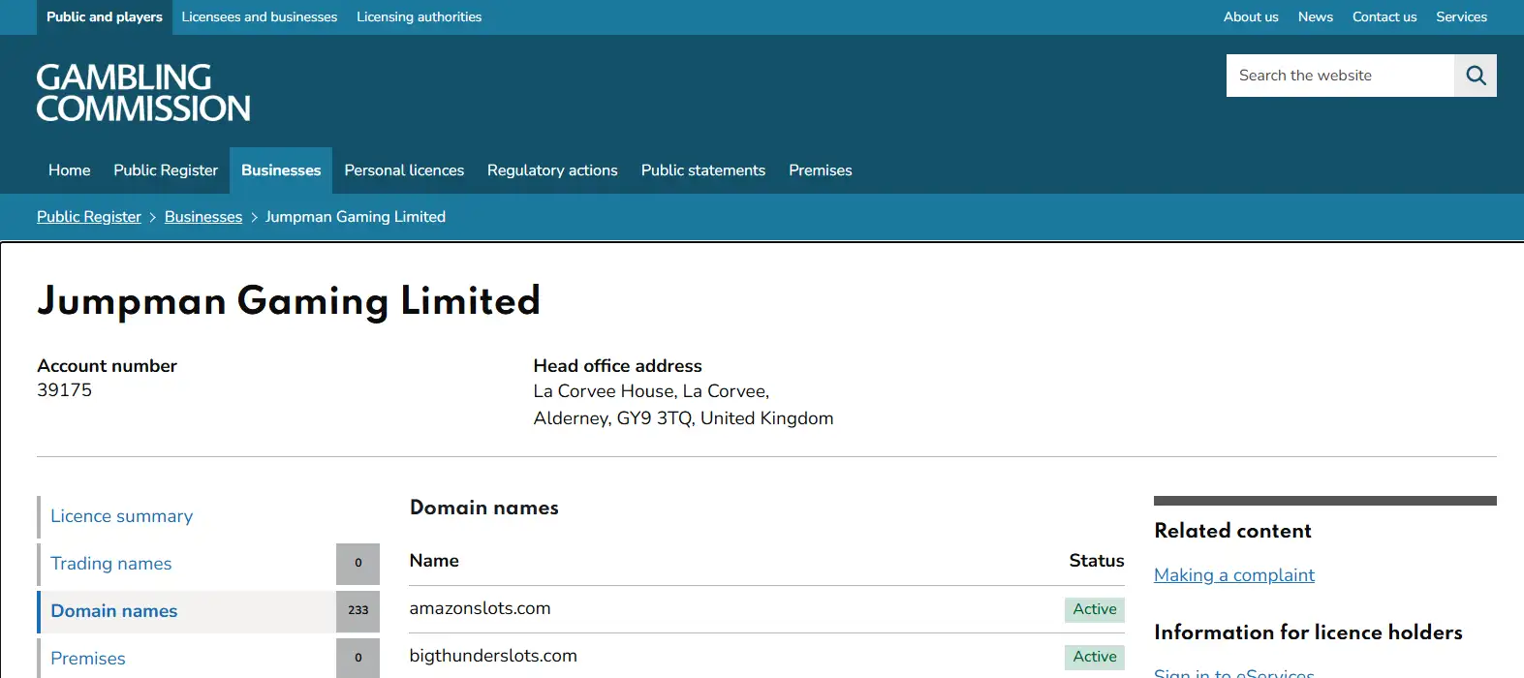Image resolution: width=1524 pixels, height=678 pixels.
Task: Open the Contact us page
Action: 1384,17
